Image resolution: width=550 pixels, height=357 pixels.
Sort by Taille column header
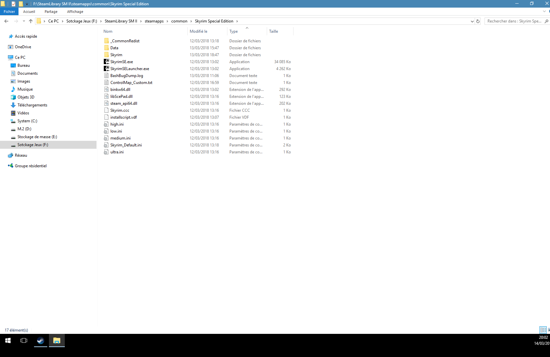point(273,31)
